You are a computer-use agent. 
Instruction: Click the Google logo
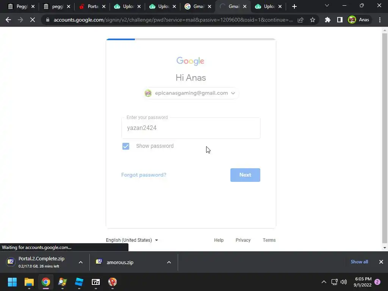click(x=191, y=61)
